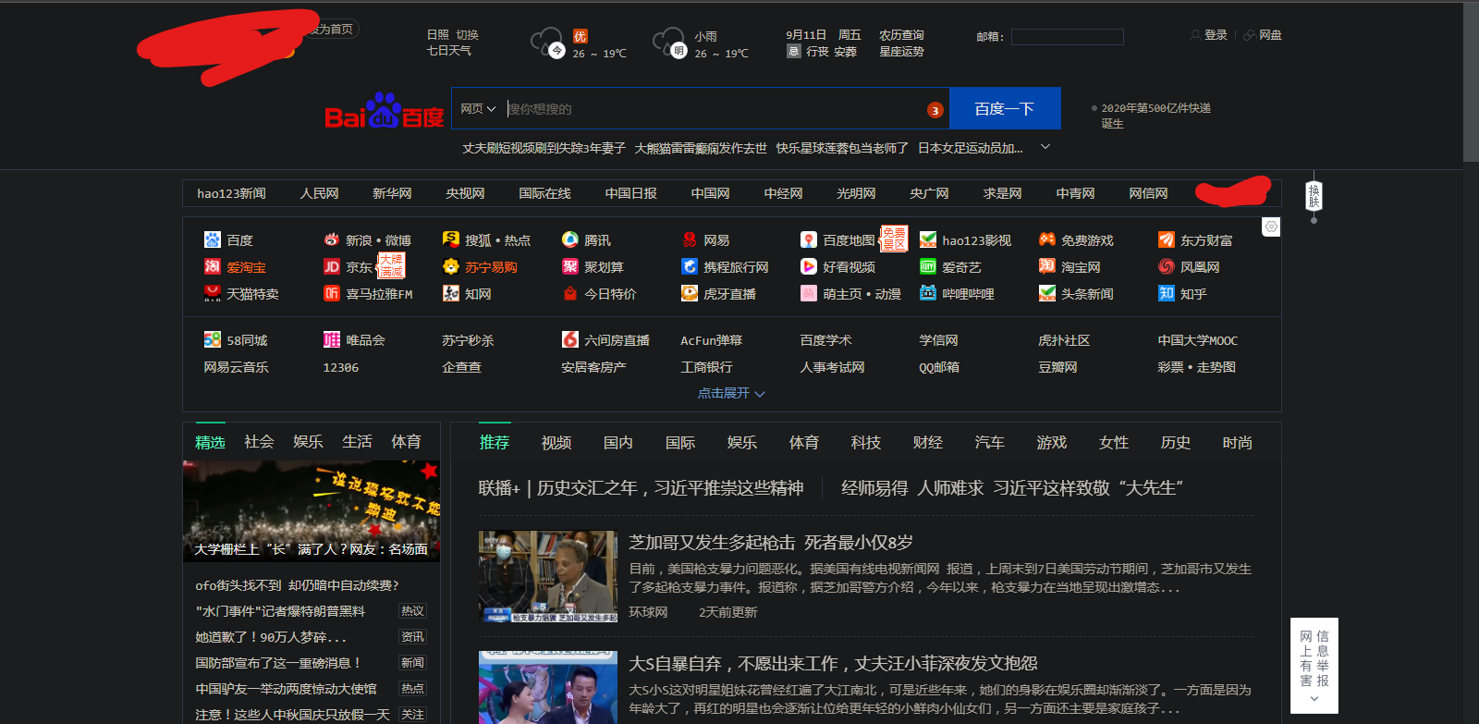Viewport: 1479px width, 724px height.
Task: Open 星座运势 link
Action: click(901, 52)
